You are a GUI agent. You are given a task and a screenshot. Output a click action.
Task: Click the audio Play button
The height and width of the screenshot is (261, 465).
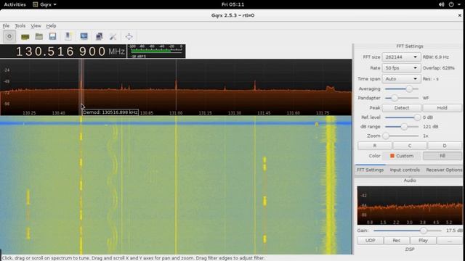pos(423,240)
